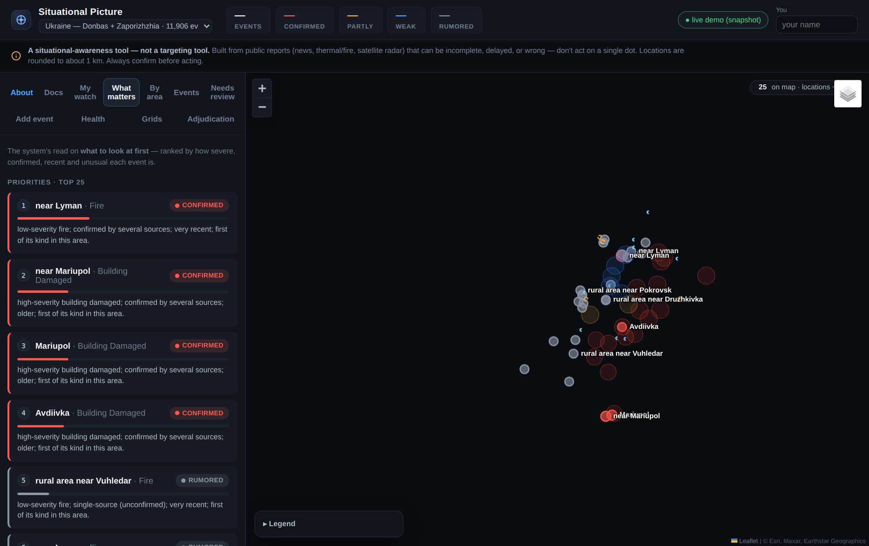Viewport: 869px width, 546px height.
Task: Open priority 1 near Lyman Fire card
Action: [x=122, y=223]
